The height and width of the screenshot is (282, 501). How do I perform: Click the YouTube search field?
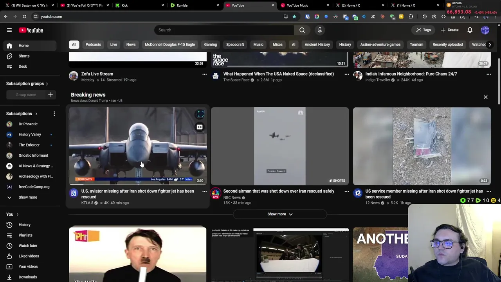(225, 30)
